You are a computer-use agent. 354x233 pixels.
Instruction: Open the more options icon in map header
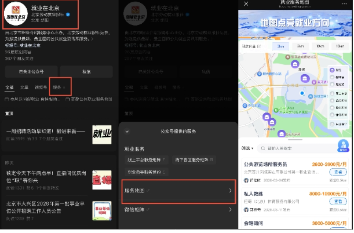point(344,4)
